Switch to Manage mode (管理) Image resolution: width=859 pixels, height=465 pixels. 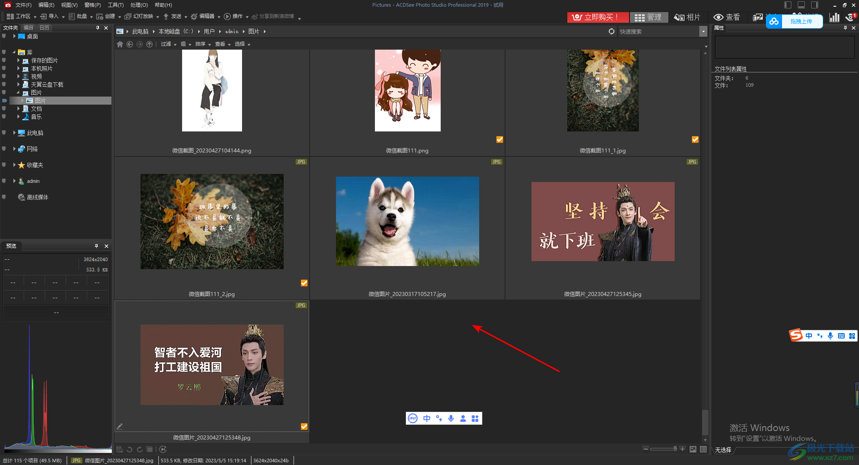(649, 17)
